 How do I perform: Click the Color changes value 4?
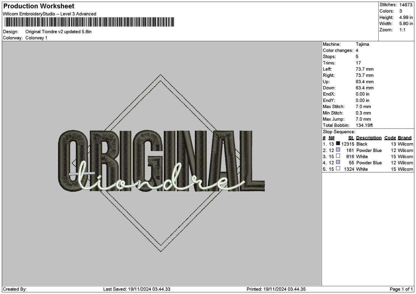(x=357, y=50)
